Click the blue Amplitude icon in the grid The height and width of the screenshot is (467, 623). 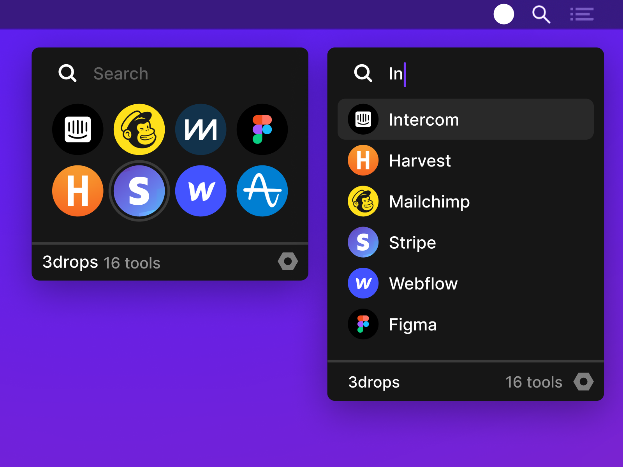(262, 191)
